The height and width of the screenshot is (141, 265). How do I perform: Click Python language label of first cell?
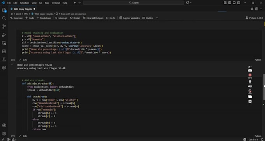pos(258,60)
